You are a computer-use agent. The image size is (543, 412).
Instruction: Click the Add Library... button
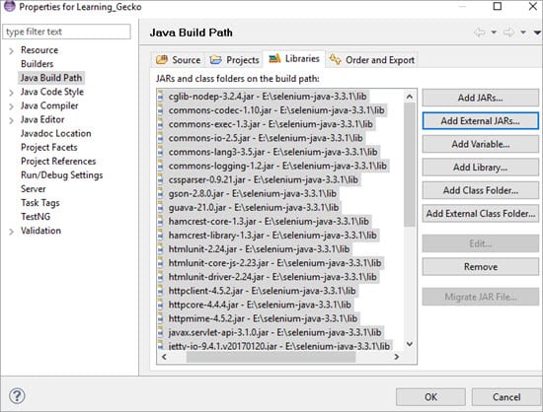pos(480,168)
